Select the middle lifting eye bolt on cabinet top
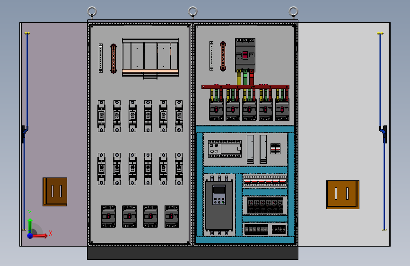Viewport: 410px width, 266px height. point(193,13)
